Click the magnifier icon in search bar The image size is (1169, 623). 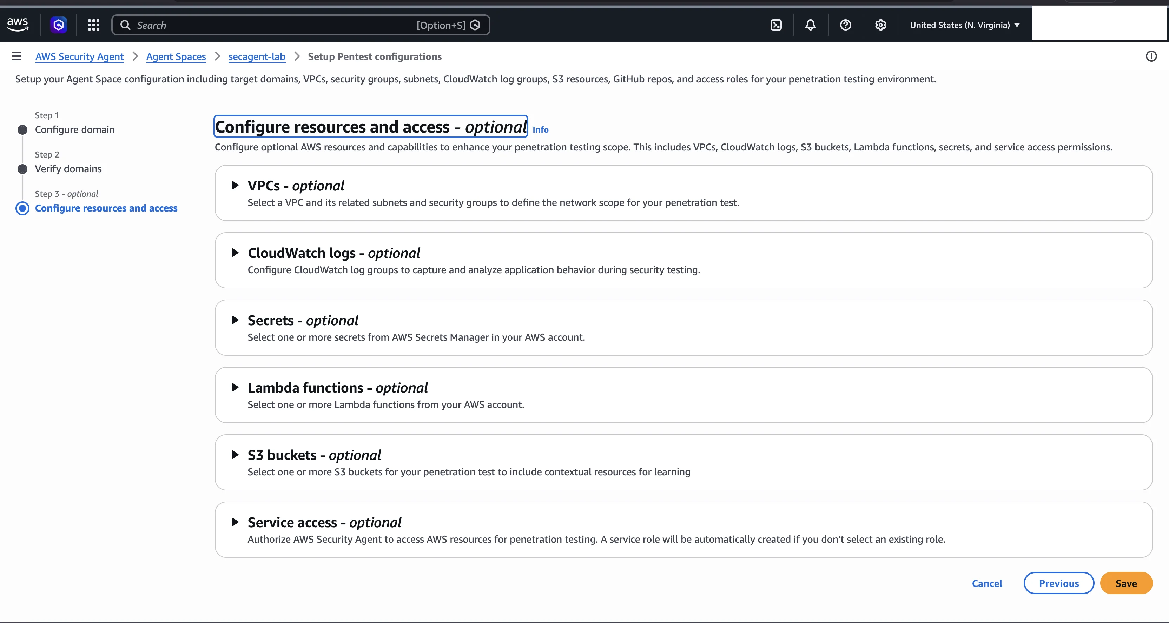point(125,25)
